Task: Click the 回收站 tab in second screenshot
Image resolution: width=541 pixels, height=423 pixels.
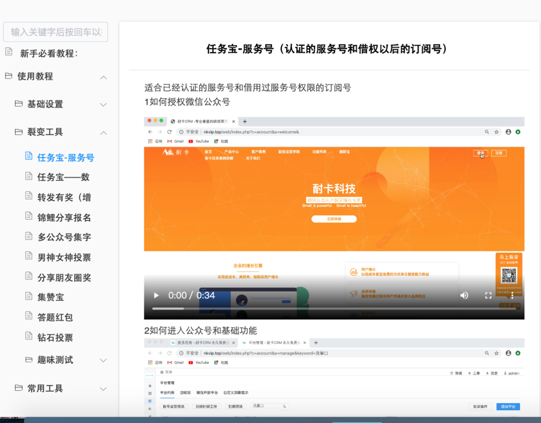Action: tap(185, 392)
